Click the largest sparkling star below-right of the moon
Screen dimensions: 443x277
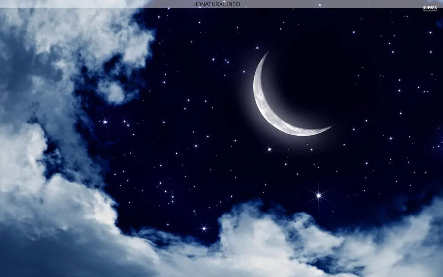pyautogui.click(x=318, y=195)
